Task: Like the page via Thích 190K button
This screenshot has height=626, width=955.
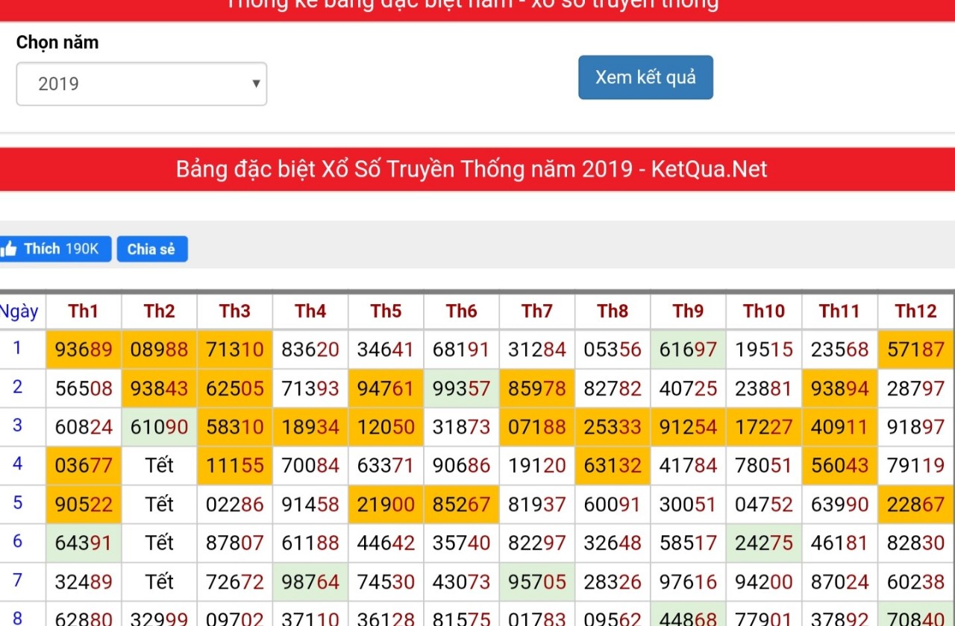Action: pos(55,249)
